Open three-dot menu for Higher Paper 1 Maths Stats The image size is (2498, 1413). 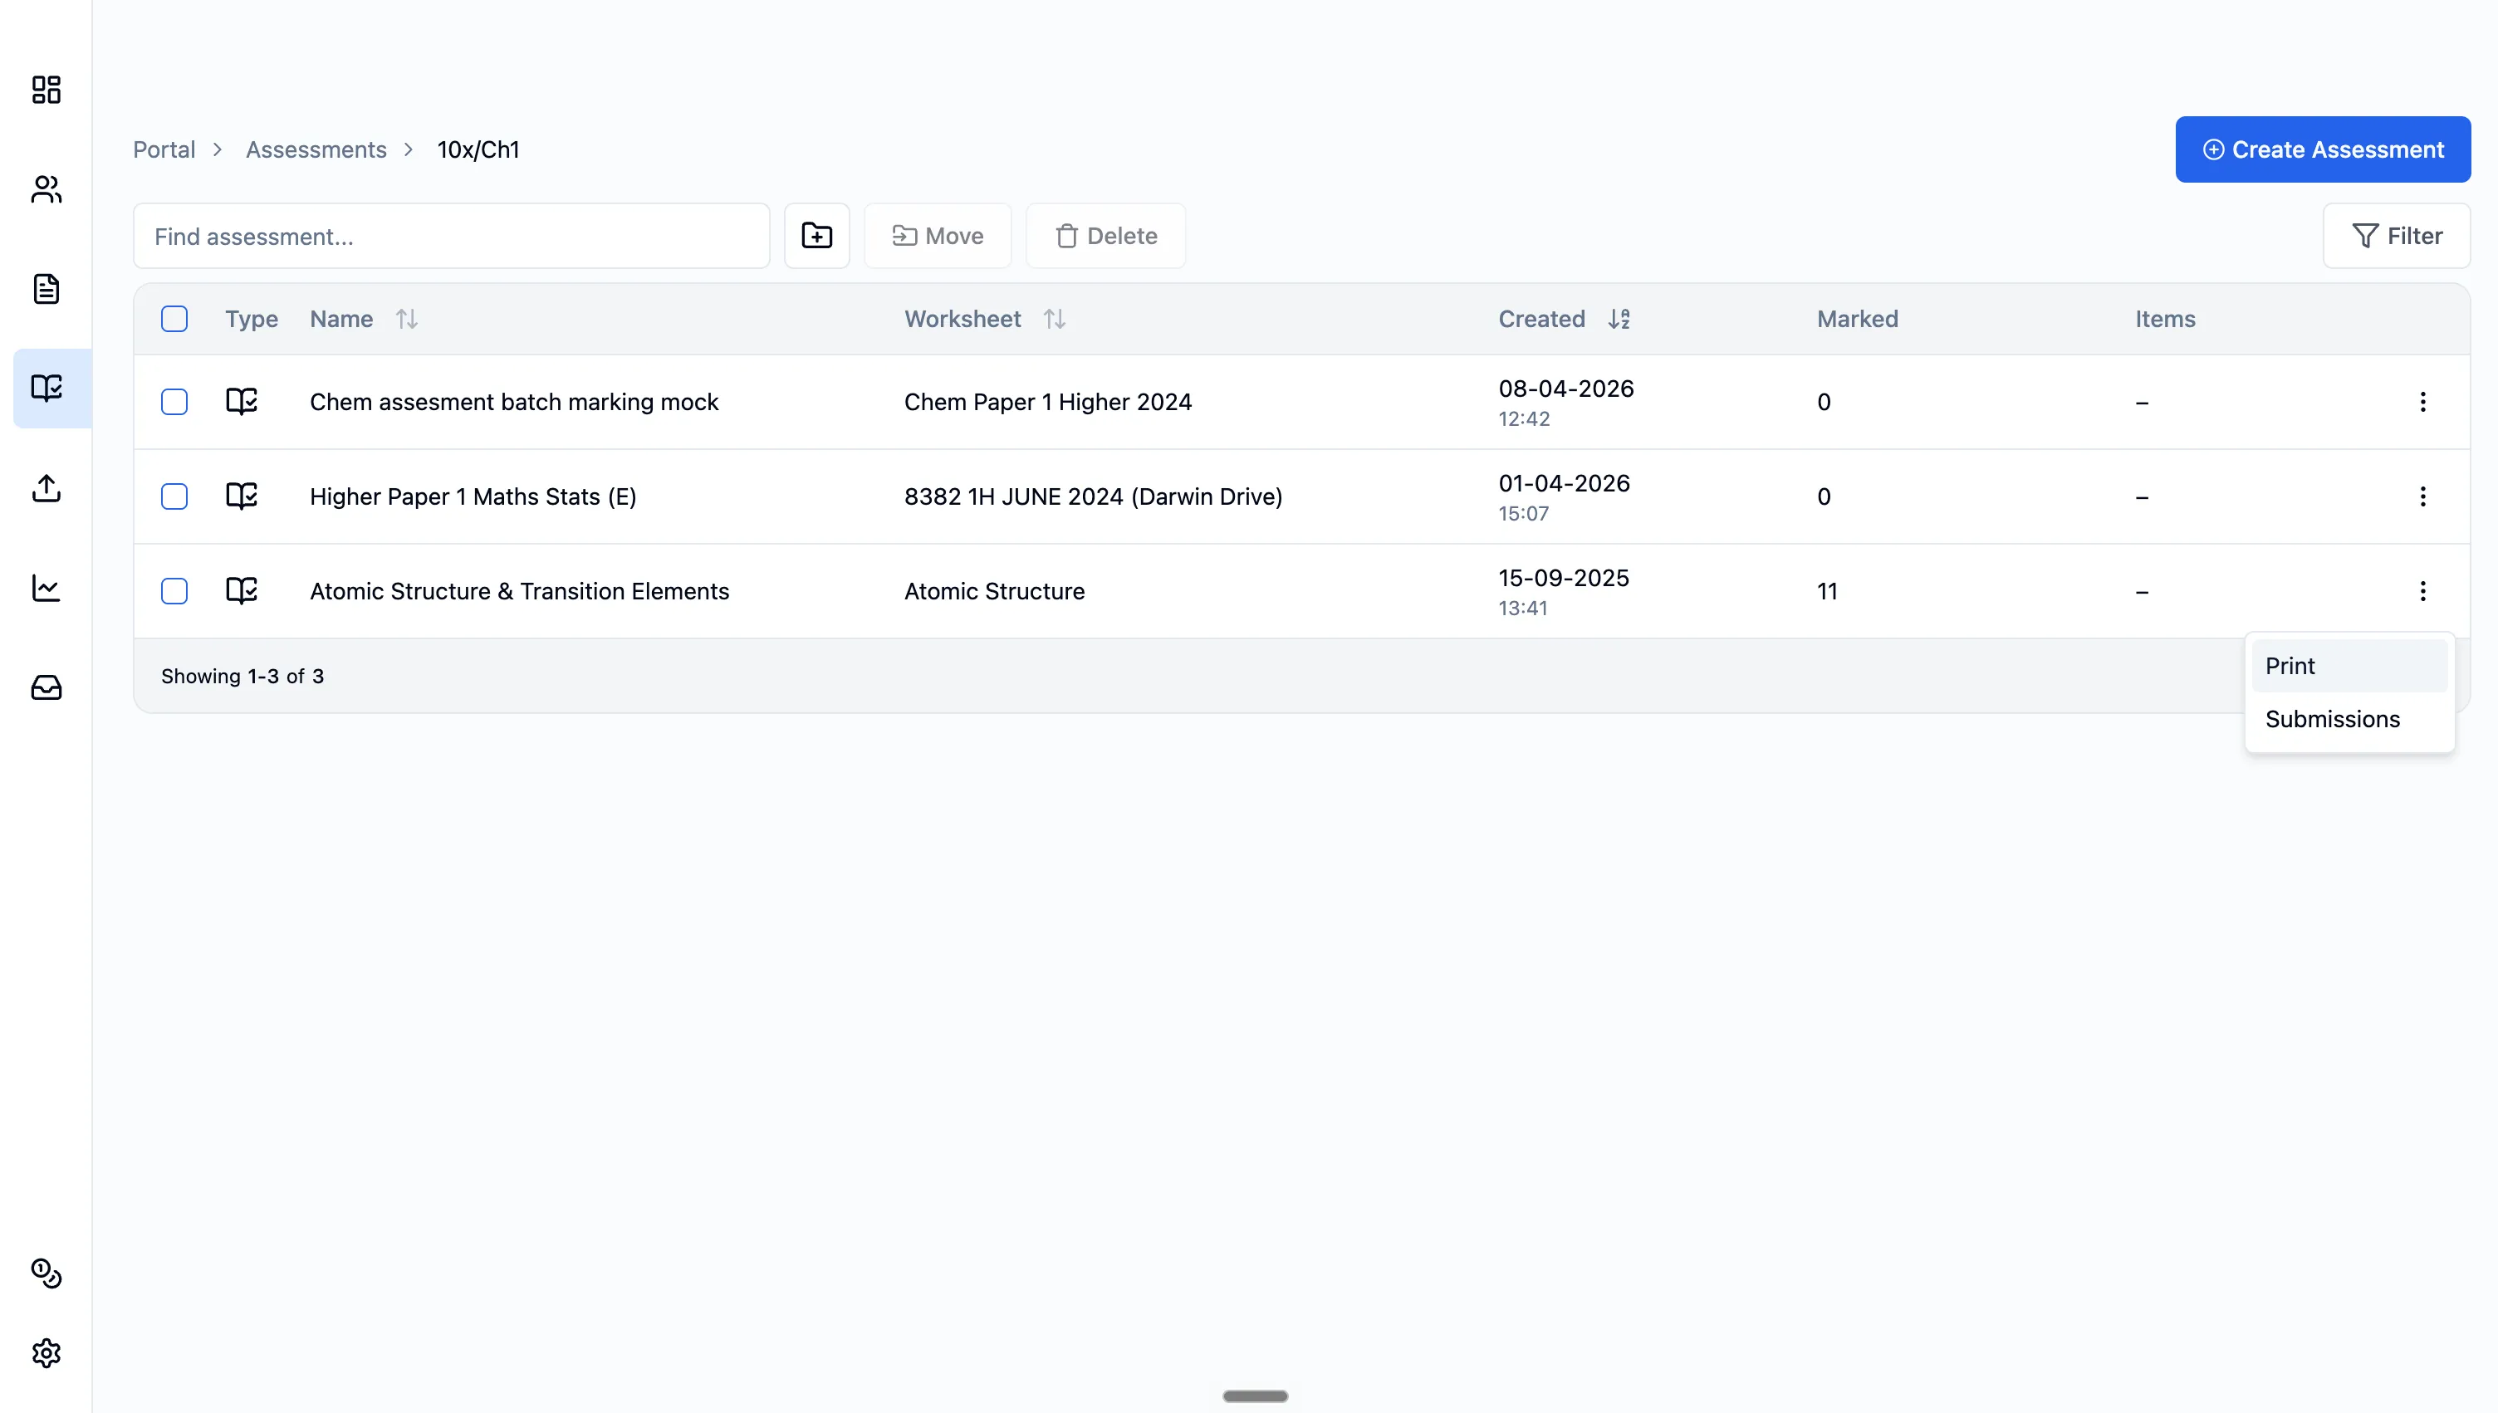(x=2422, y=497)
